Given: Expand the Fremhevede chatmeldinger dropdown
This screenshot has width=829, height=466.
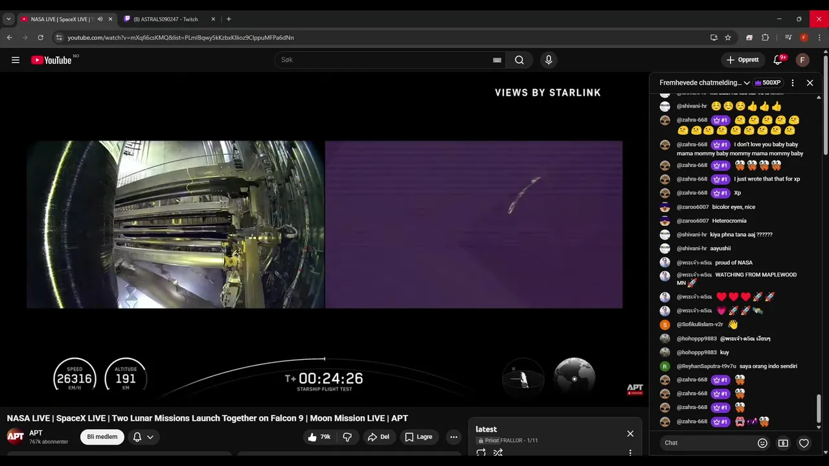Looking at the screenshot, I should 705,83.
